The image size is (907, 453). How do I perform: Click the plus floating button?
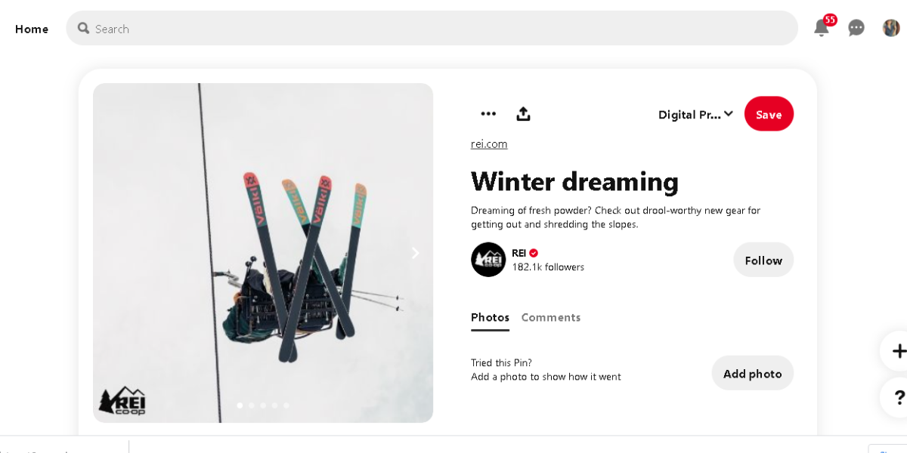(899, 351)
